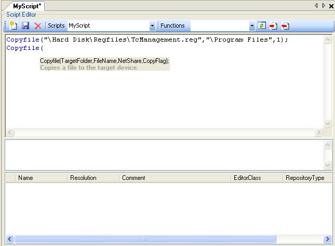The height and width of the screenshot is (246, 335).
Task: Sort by the Name column header
Action: [x=42, y=178]
